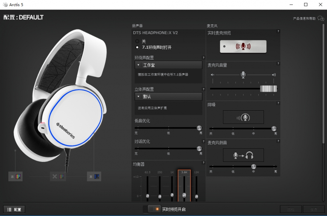Image resolution: width=327 pixels, height=216 pixels.
Task: Open left ear cup blue color swatch
Action: click(97, 177)
